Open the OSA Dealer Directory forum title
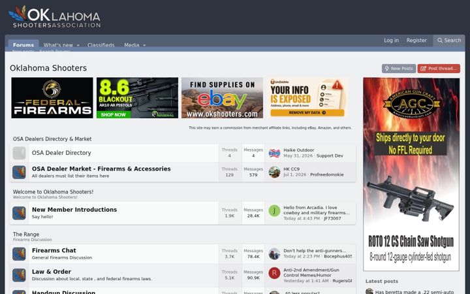This screenshot has height=294, width=470. tap(61, 153)
